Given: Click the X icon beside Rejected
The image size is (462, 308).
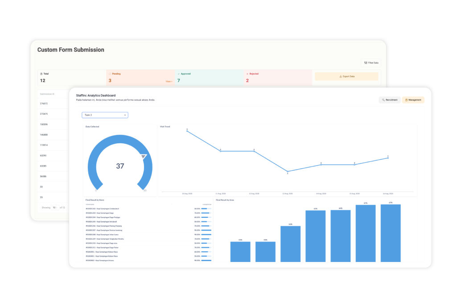Looking at the screenshot, I should click(x=247, y=74).
